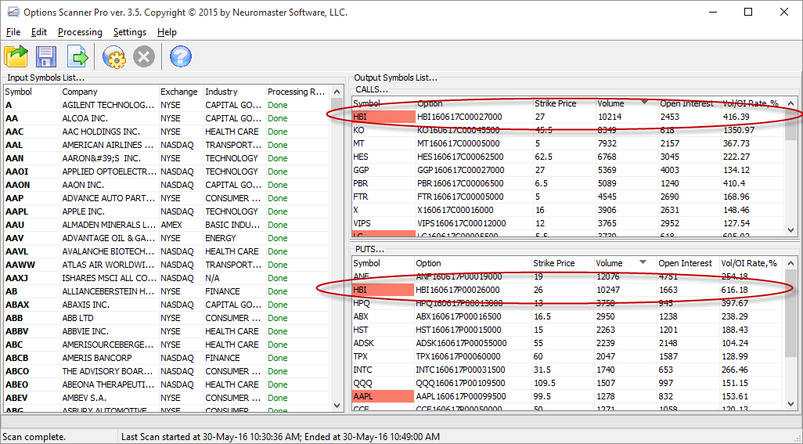Screen dimensions: 803x444
Task: Open help with blue question icon
Action: tap(180, 56)
